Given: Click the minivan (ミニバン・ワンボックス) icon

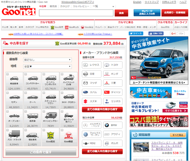Looking at the screenshot, I should coord(51,78).
